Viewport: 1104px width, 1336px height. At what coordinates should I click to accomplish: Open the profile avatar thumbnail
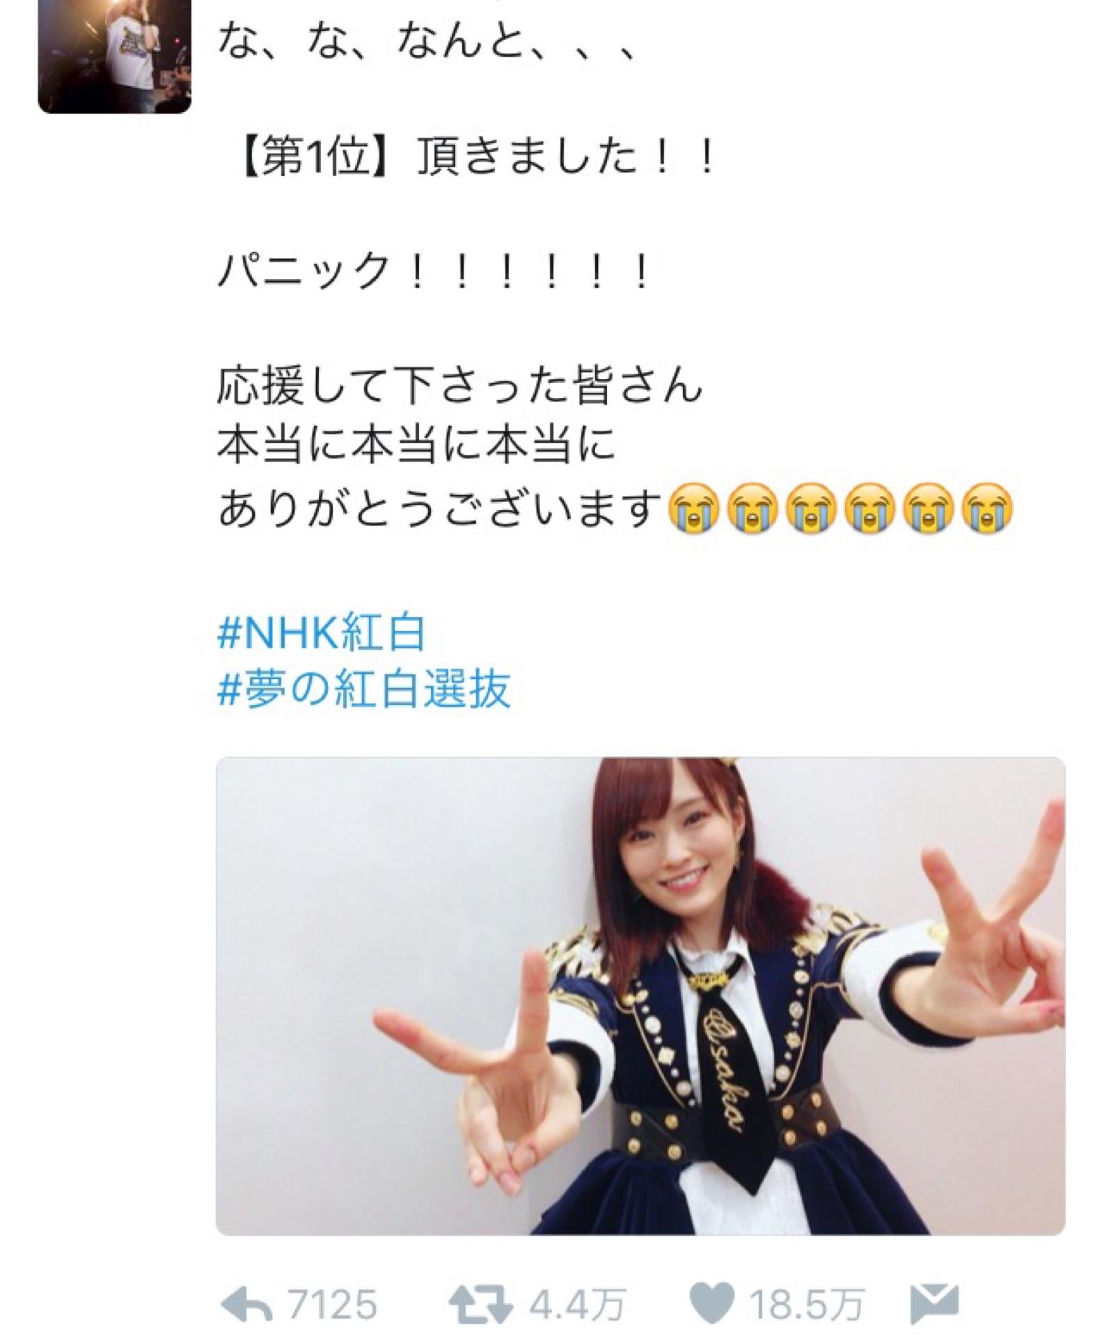[114, 56]
